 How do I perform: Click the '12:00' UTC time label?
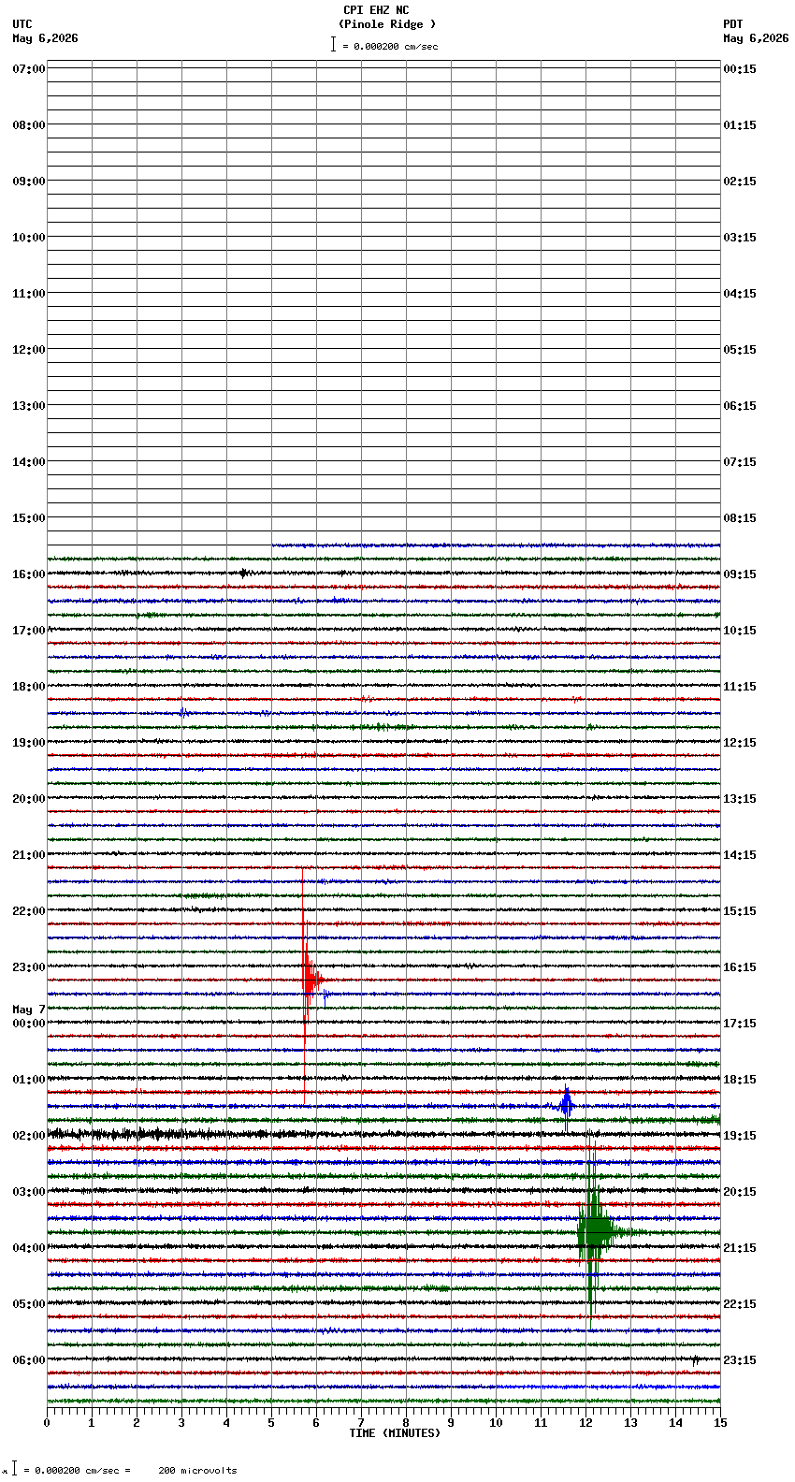coord(29,350)
